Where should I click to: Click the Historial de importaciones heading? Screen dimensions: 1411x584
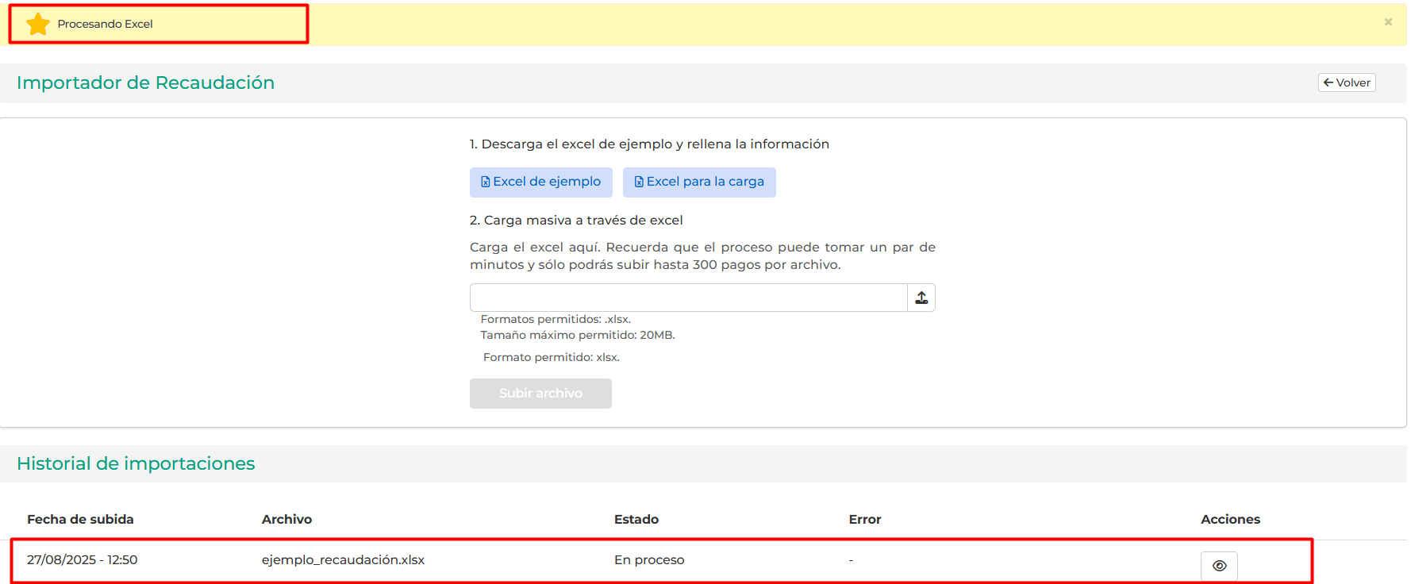[136, 463]
